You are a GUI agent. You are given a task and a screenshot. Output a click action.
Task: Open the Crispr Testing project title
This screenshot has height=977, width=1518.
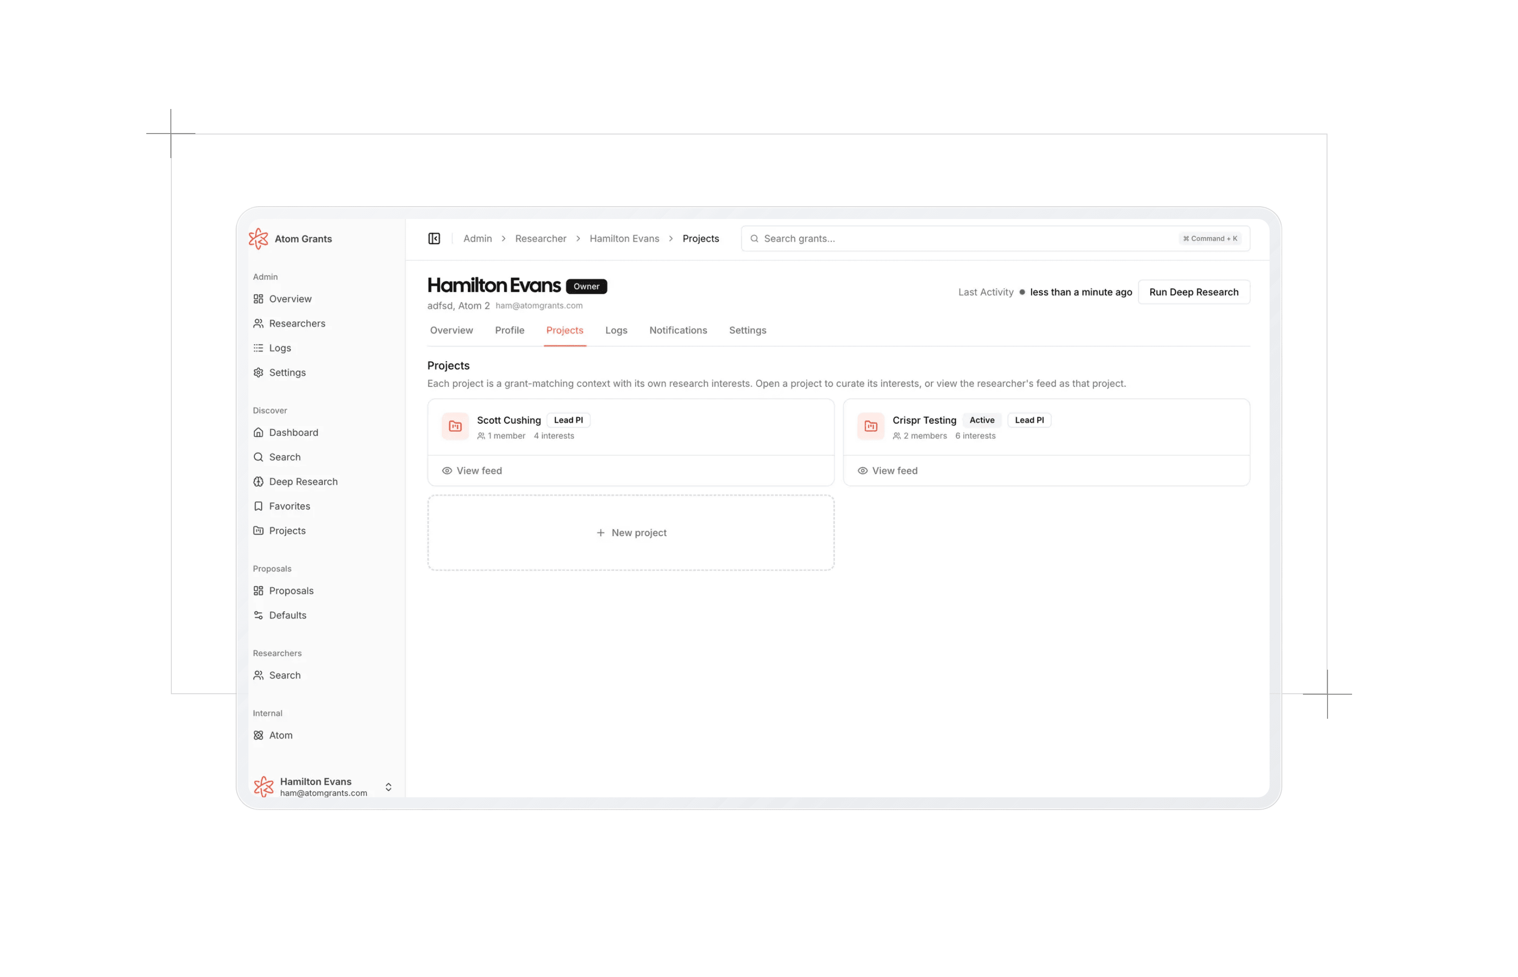click(924, 420)
